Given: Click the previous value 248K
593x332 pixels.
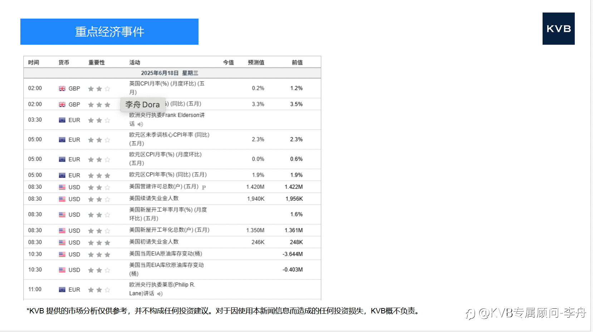Looking at the screenshot, I should [x=296, y=242].
